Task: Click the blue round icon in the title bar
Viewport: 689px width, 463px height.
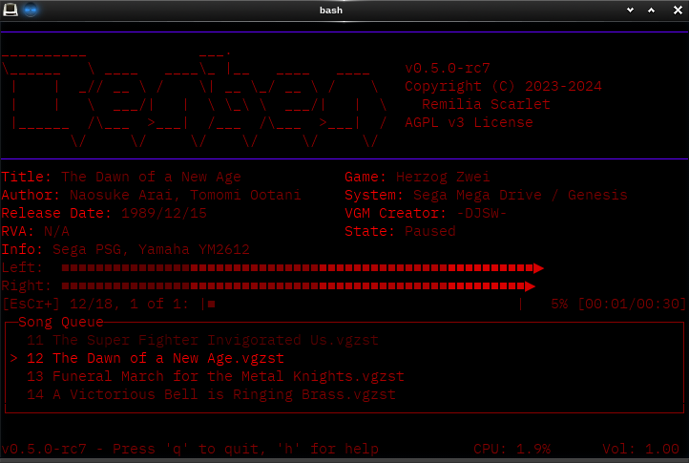Action: coord(31,10)
